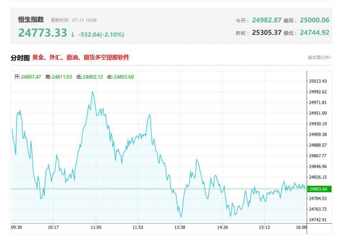Click the 13:38 time axis label
This screenshot has height=245, width=348.
(180, 227)
